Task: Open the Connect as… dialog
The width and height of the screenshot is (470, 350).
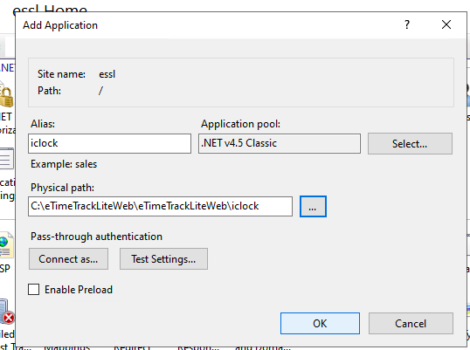Action: tap(69, 259)
